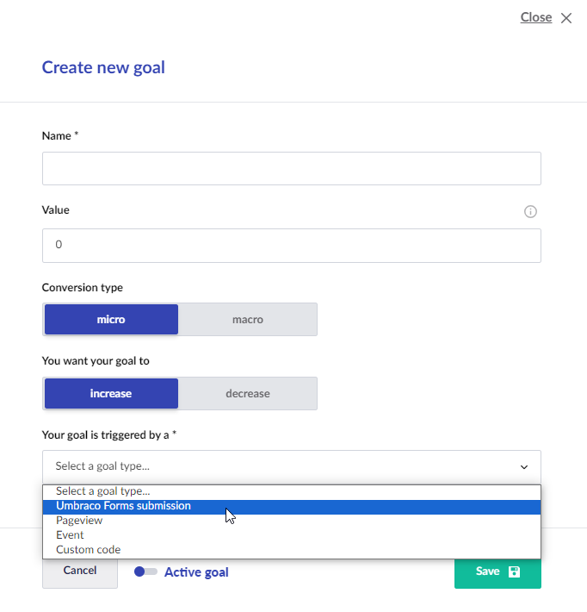Focus the Value input field
Viewport: 587px width, 612px height.
[x=291, y=245]
